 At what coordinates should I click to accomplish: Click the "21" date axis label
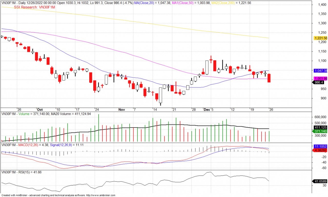pos(174,110)
